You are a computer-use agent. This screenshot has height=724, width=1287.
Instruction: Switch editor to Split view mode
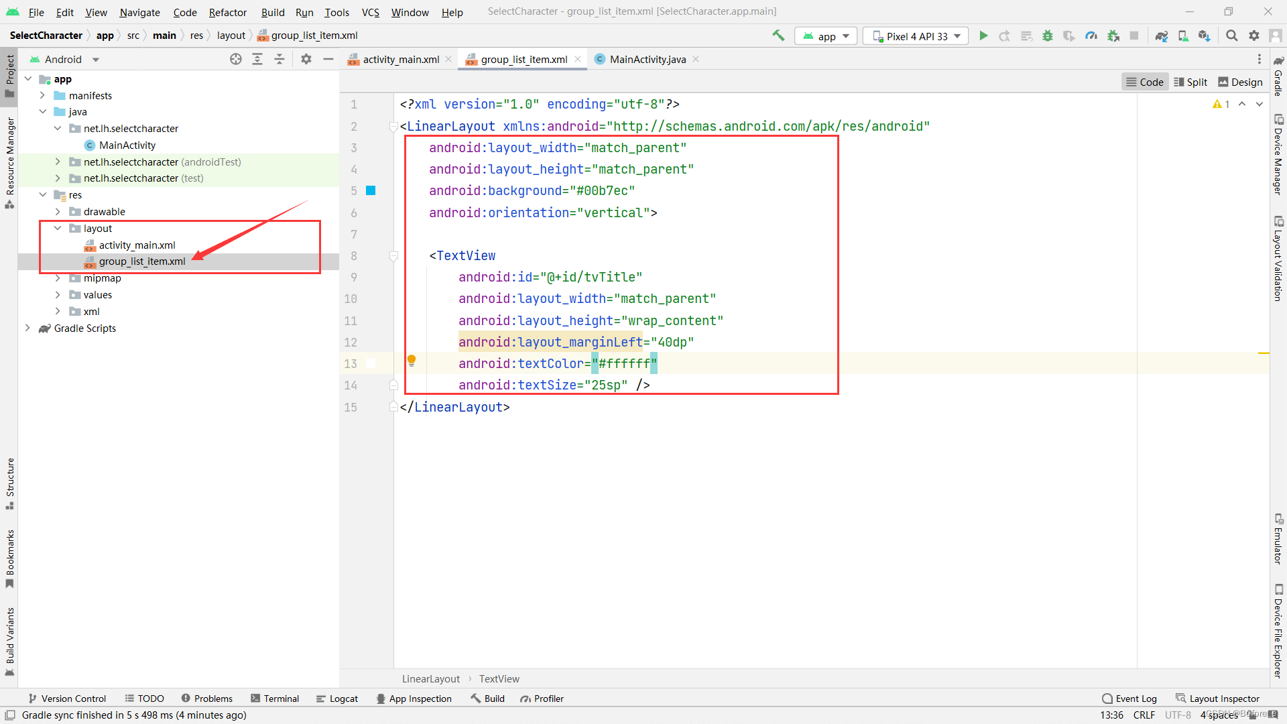[x=1190, y=82]
